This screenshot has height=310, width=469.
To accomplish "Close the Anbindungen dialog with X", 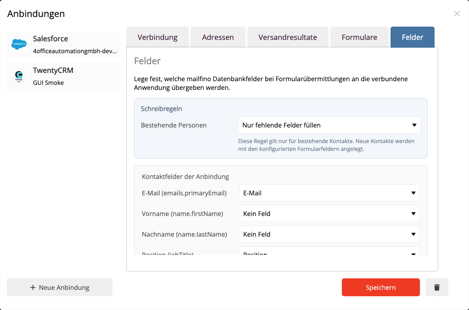I will 457,13.
